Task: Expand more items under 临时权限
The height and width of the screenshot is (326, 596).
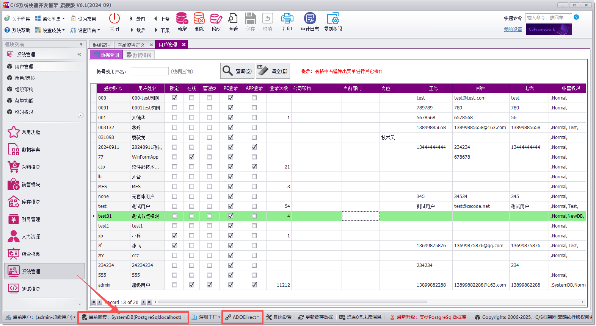Action: (x=80, y=115)
